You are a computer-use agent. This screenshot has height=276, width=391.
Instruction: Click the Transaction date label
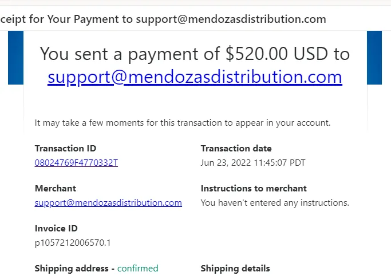tap(236, 149)
